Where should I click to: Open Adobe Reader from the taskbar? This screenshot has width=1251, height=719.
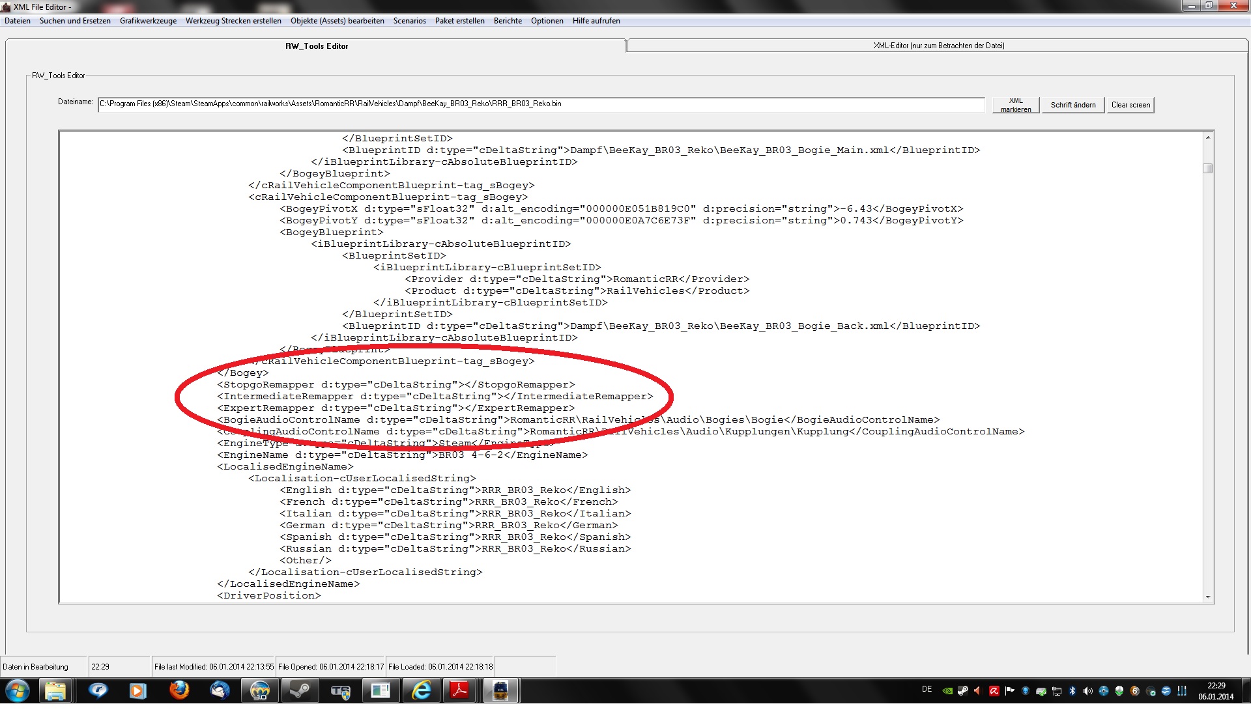(x=460, y=690)
